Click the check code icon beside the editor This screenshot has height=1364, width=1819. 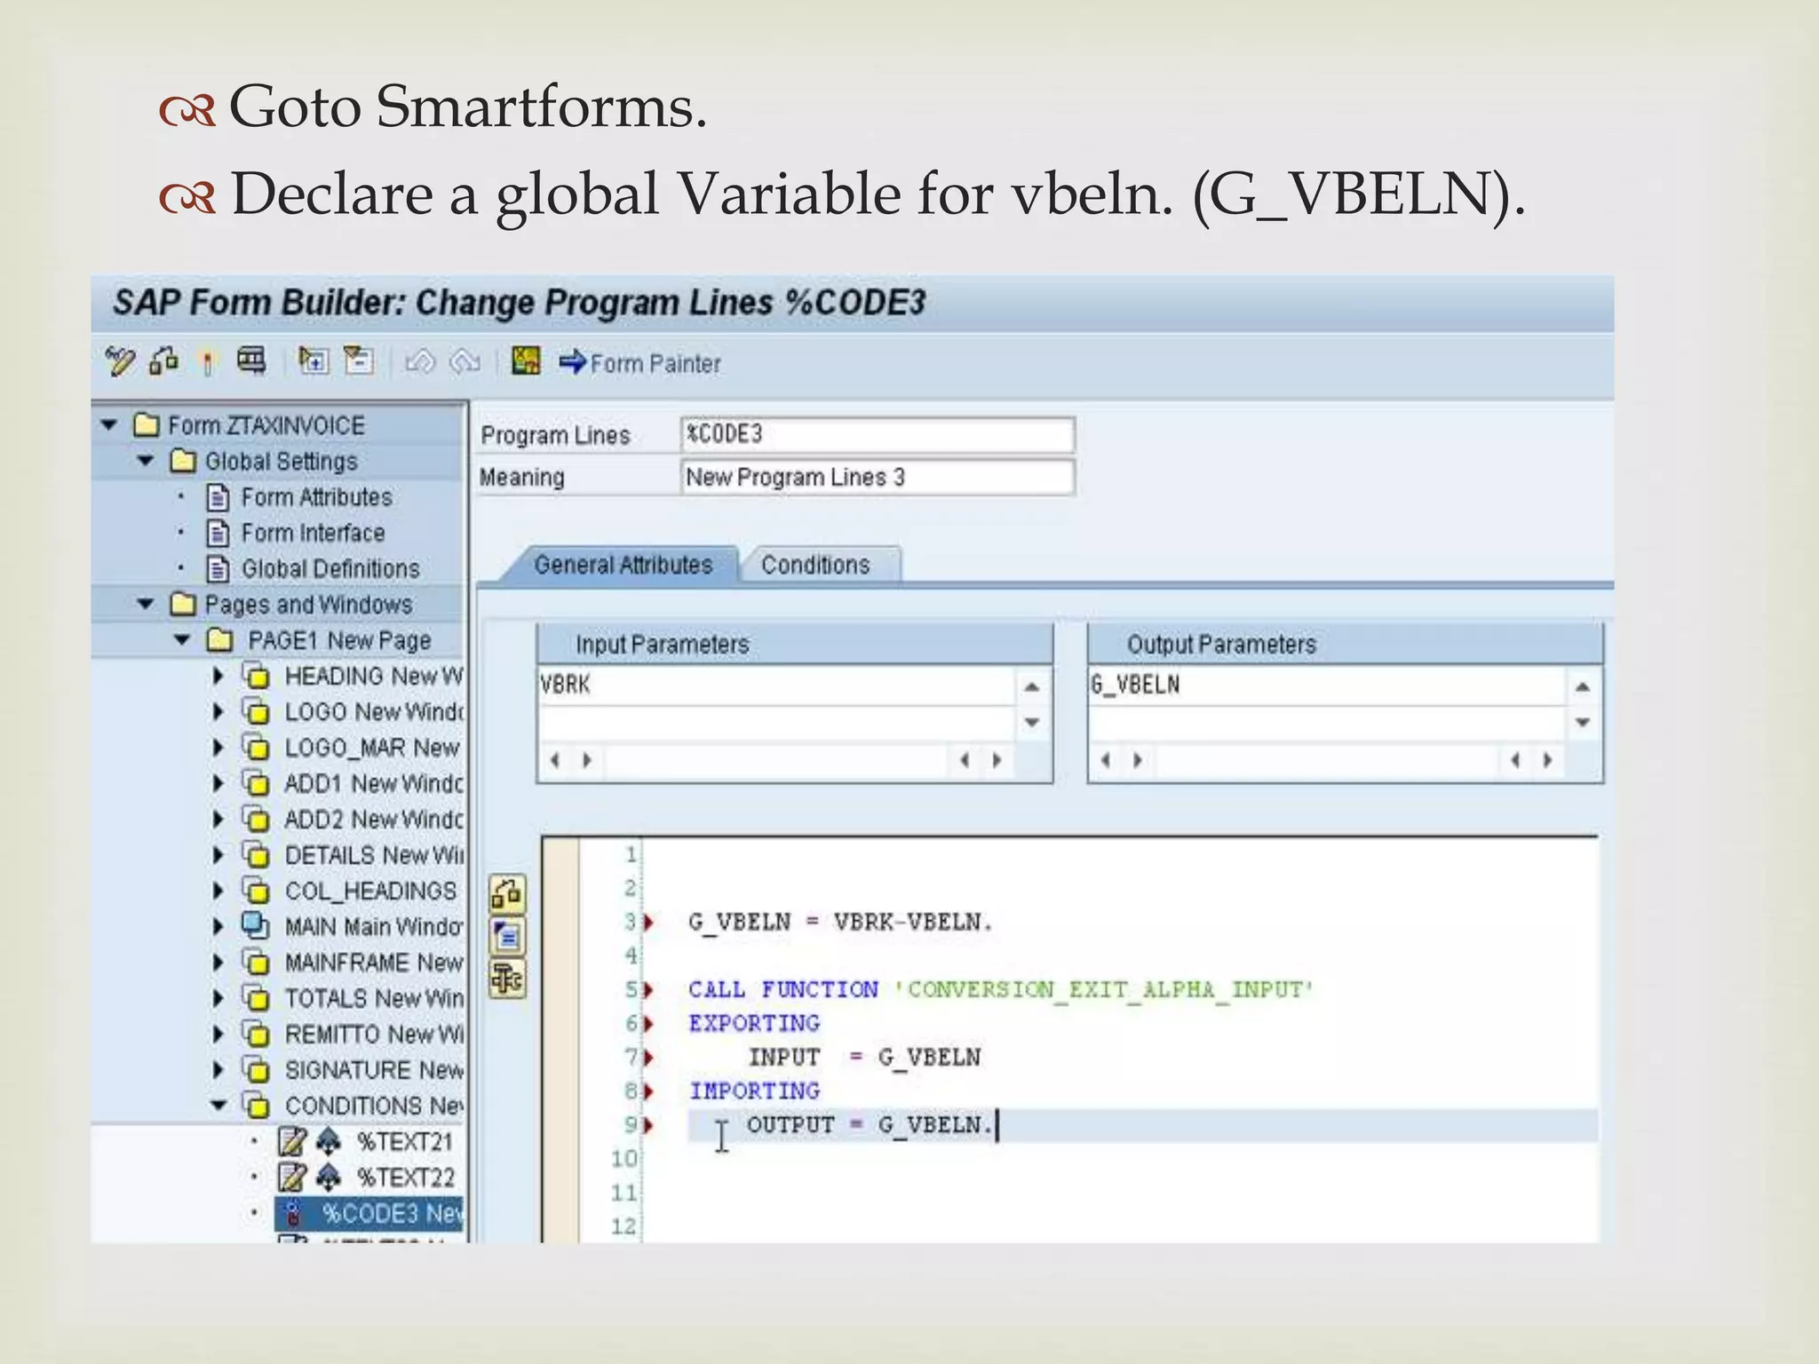[x=507, y=894]
